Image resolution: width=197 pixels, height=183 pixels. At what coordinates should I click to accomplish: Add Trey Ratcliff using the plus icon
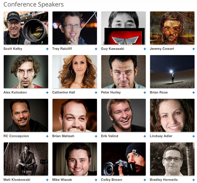[96, 49]
